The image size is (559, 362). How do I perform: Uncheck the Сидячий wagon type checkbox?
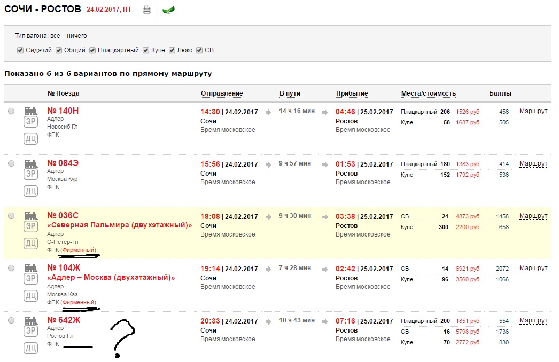(20, 50)
